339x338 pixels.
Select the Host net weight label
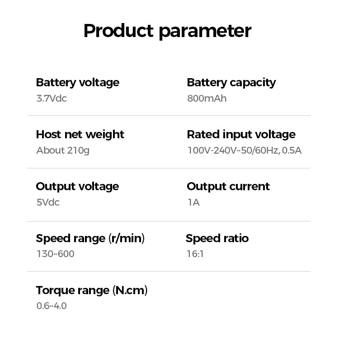click(x=80, y=135)
